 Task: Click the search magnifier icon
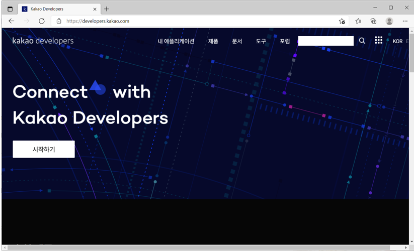coord(362,41)
